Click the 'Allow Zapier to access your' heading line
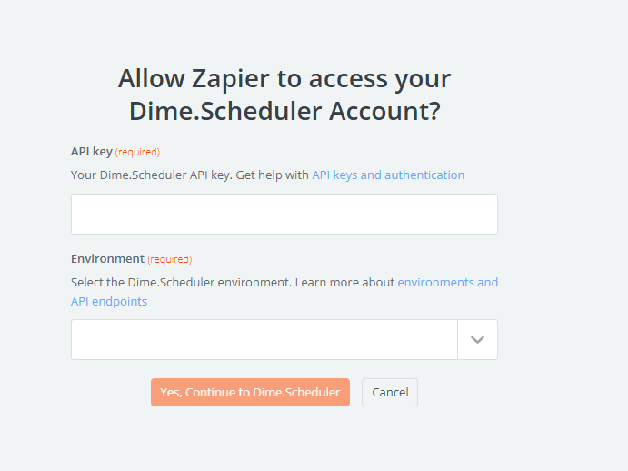 284,78
